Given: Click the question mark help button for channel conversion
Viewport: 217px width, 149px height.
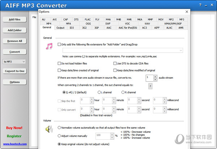Looking at the screenshot, I should click(150, 86).
